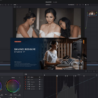Image resolution: width=98 pixels, height=98 pixels.
Task: Click the circular icon at right of Light row
Action: (x=40, y=84)
